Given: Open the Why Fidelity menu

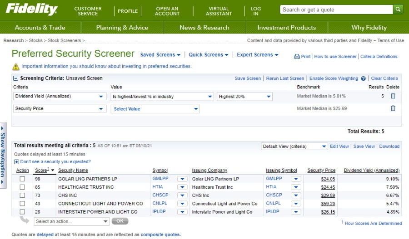Looking at the screenshot, I should click(x=369, y=27).
